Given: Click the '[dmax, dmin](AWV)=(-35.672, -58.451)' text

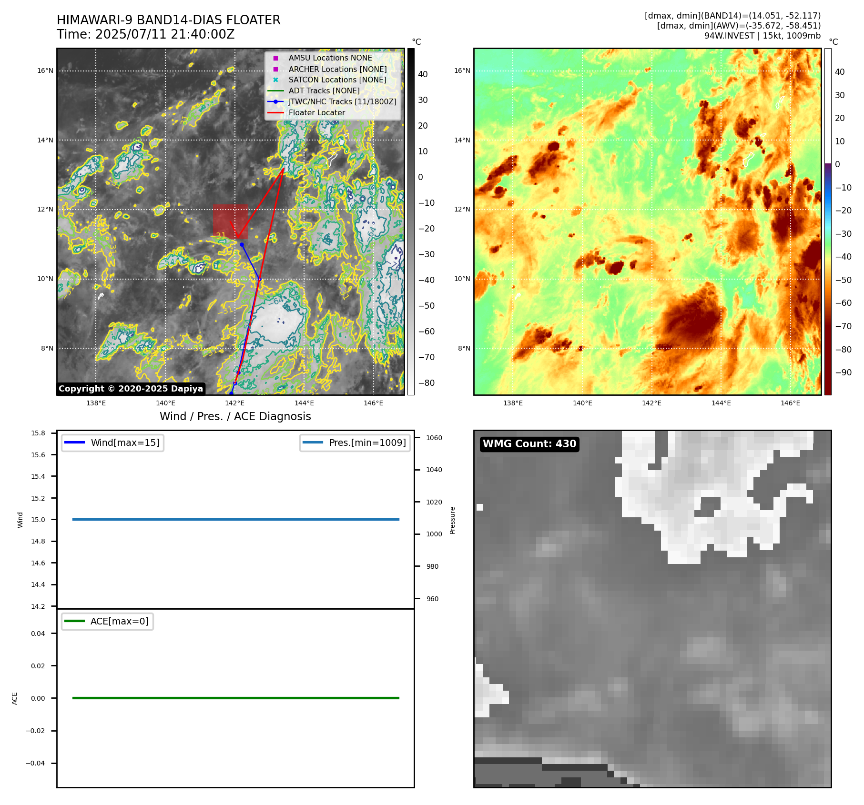Looking at the screenshot, I should click(x=739, y=26).
